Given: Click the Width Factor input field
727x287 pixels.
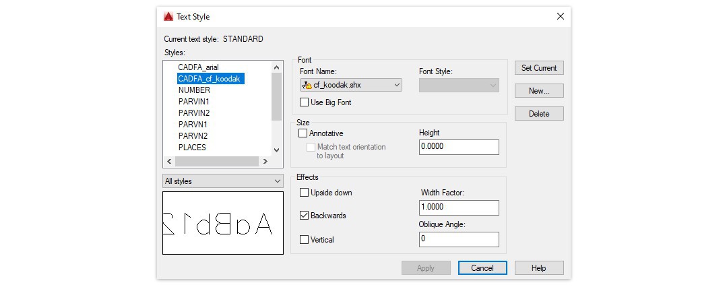Looking at the screenshot, I should point(459,208).
